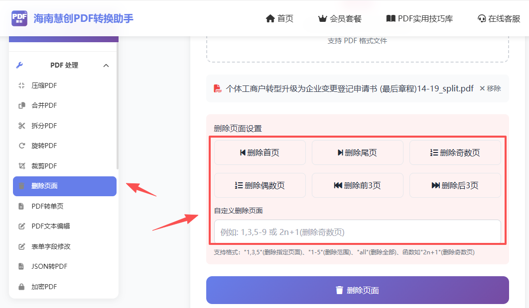The height and width of the screenshot is (308, 529).
Task: Click the sidebar vertical scrollbar
Action: (x=118, y=106)
